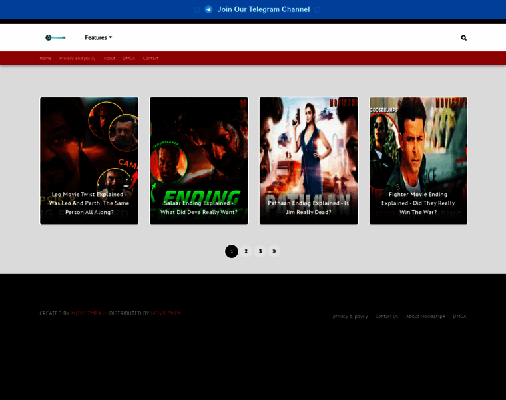Open Home in red navigation bar
Image resolution: width=506 pixels, height=400 pixels.
(45, 58)
